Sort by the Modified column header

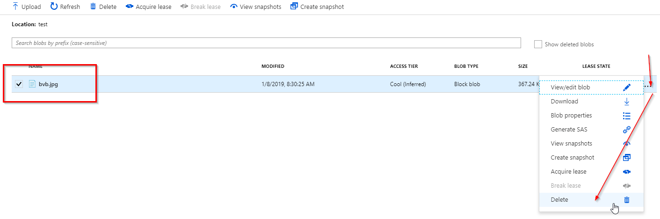tap(273, 66)
